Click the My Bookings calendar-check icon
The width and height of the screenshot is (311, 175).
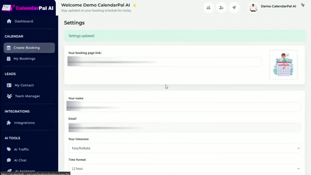point(9,59)
